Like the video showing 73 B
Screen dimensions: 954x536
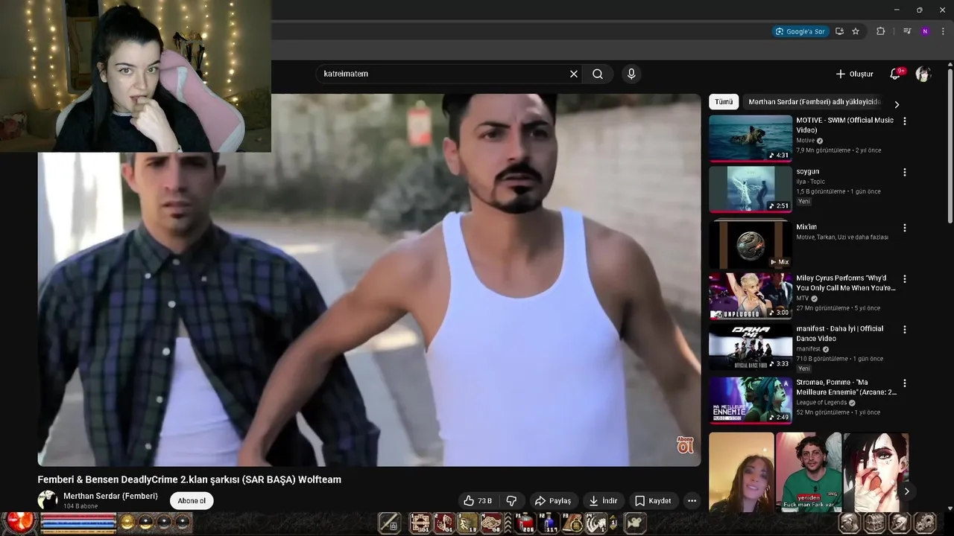point(478,501)
